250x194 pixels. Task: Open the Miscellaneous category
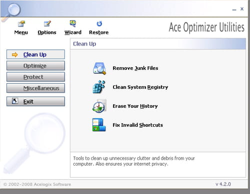coord(35,88)
